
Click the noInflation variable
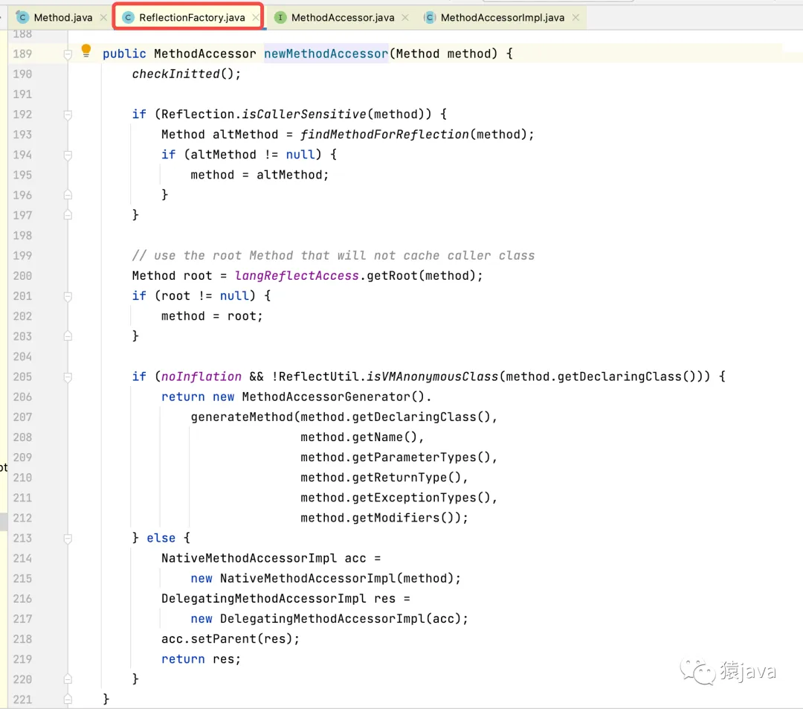click(x=201, y=376)
